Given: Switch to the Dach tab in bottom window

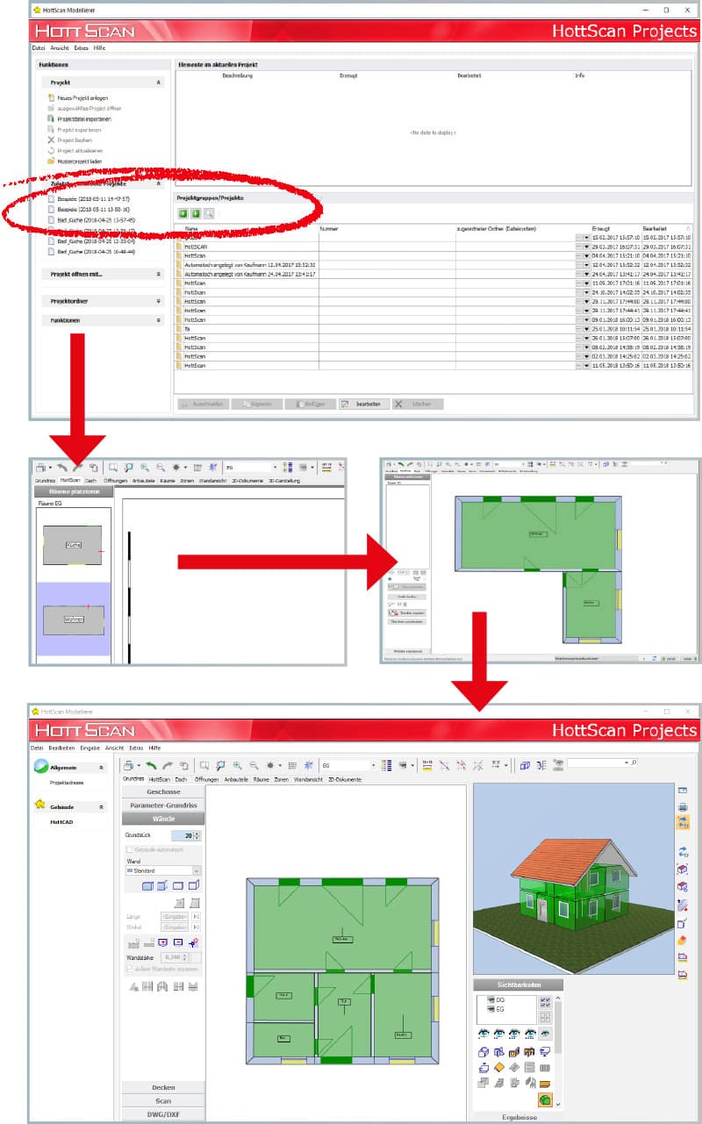Looking at the screenshot, I should [x=181, y=779].
